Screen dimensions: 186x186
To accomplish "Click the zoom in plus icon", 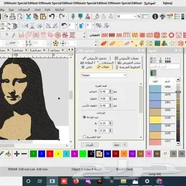I will tap(17, 154).
